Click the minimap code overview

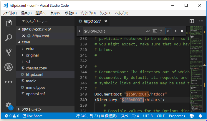pyautogui.click(x=196, y=69)
